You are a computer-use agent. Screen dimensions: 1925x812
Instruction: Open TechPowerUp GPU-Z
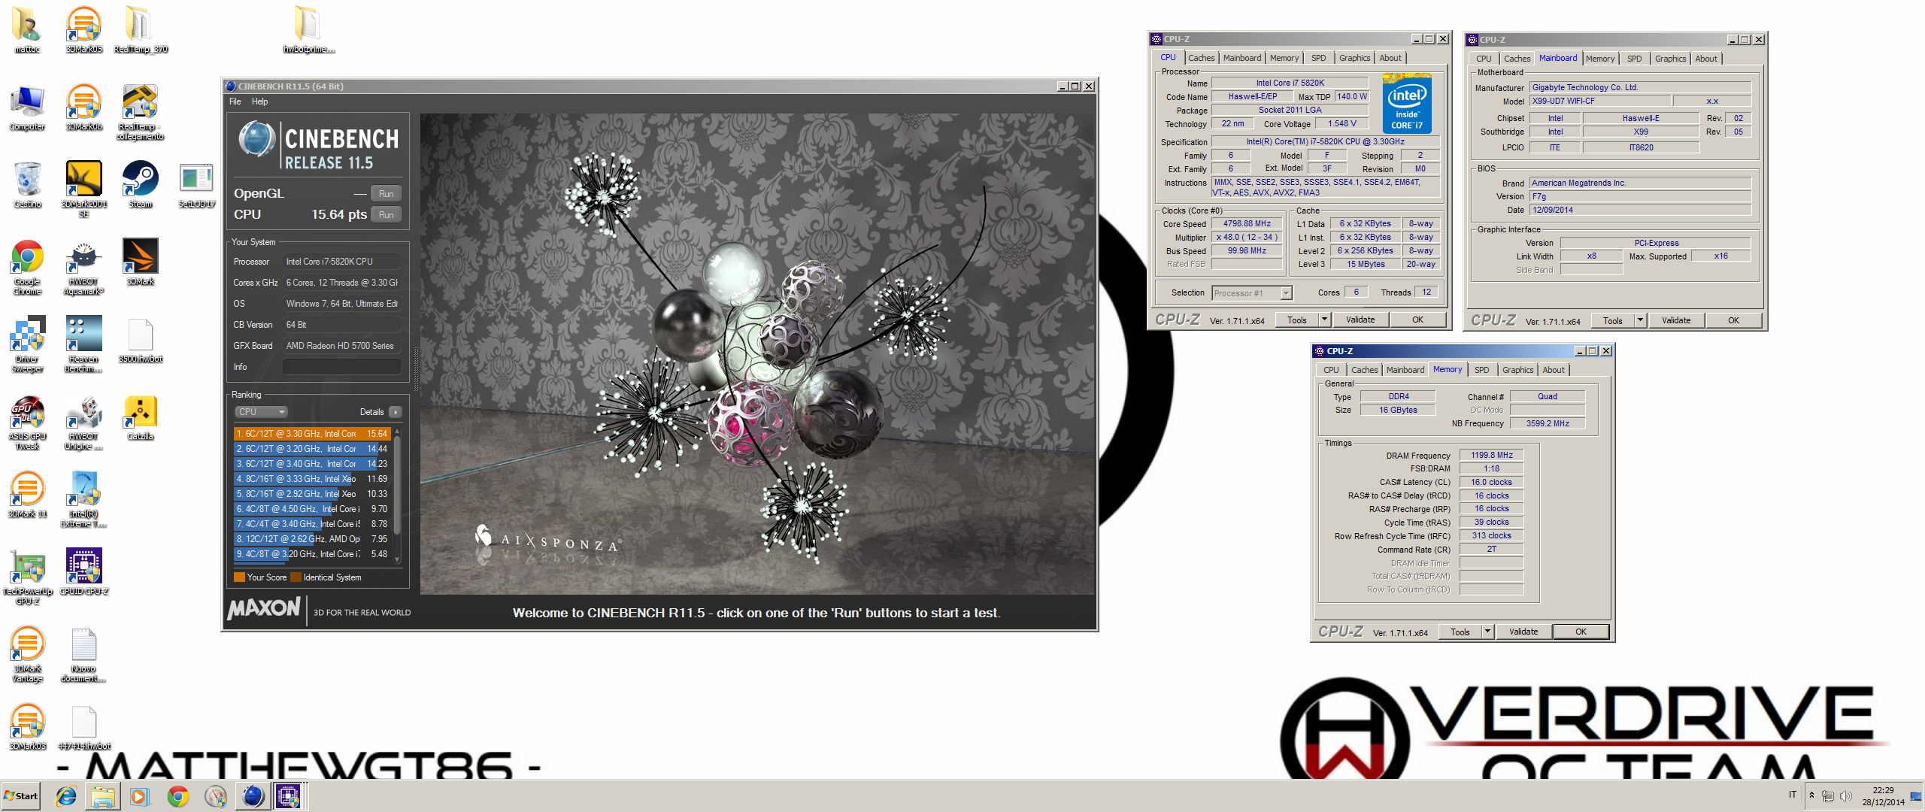coord(27,577)
